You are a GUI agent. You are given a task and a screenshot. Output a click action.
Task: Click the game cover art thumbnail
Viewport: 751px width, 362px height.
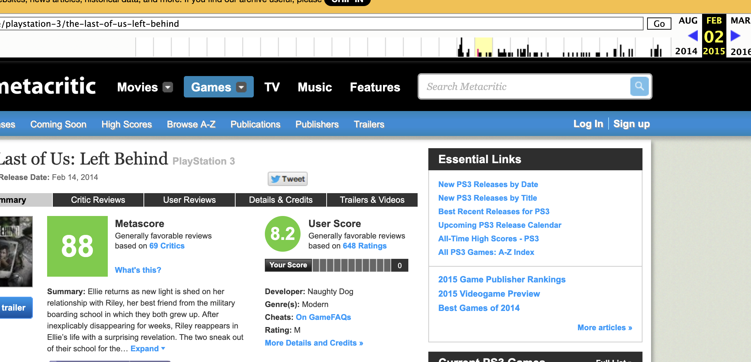coord(16,251)
